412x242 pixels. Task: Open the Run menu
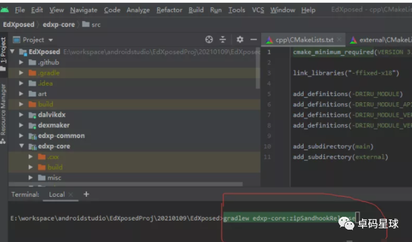click(216, 10)
